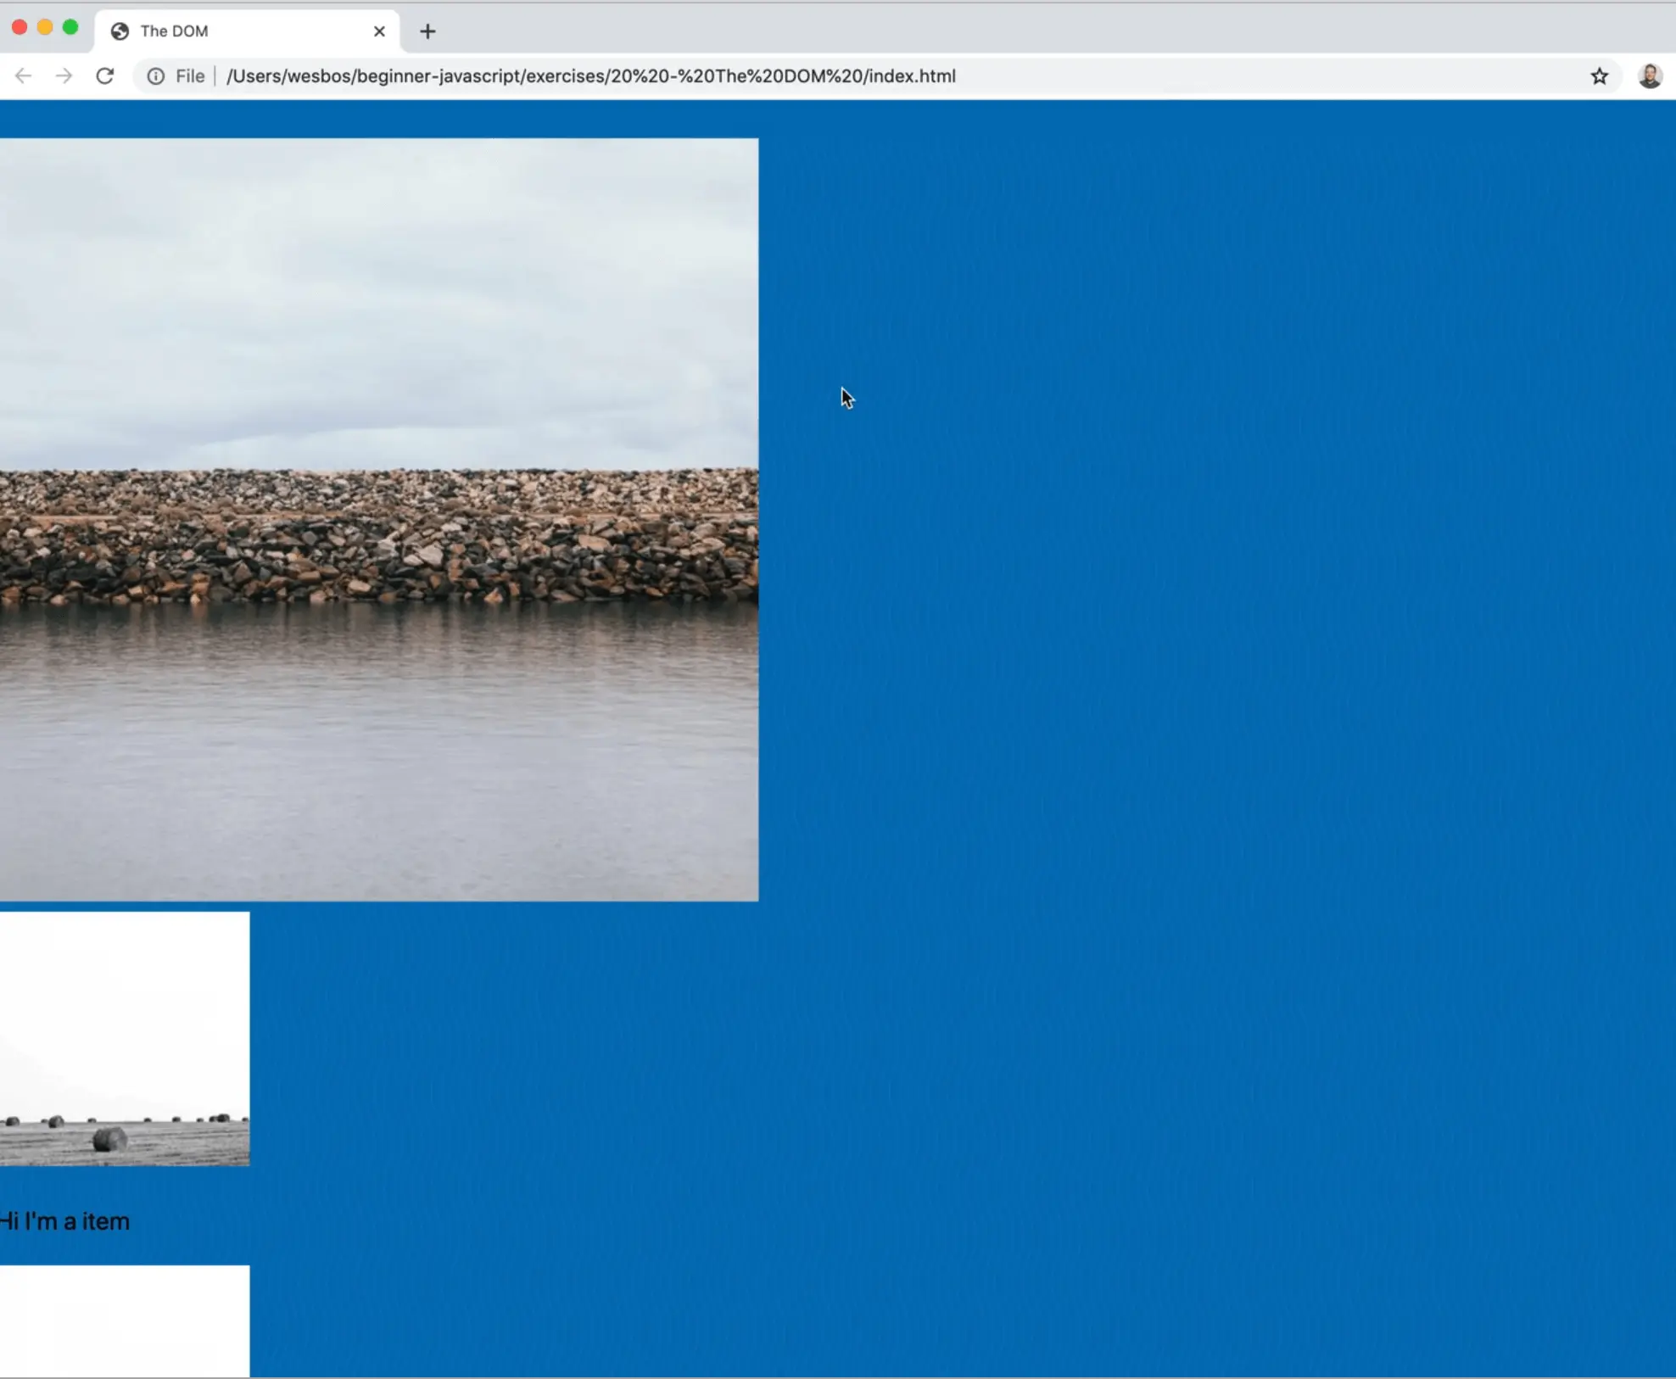
Task: Click the red window close button
Action: pyautogui.click(x=20, y=27)
